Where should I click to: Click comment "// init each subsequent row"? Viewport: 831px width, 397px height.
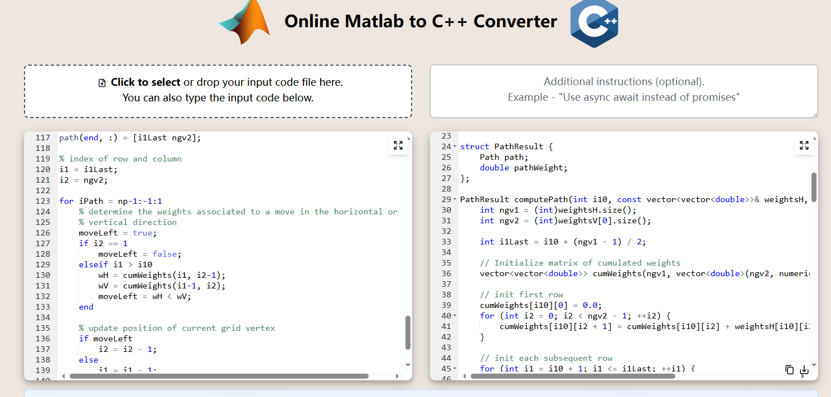coord(546,358)
